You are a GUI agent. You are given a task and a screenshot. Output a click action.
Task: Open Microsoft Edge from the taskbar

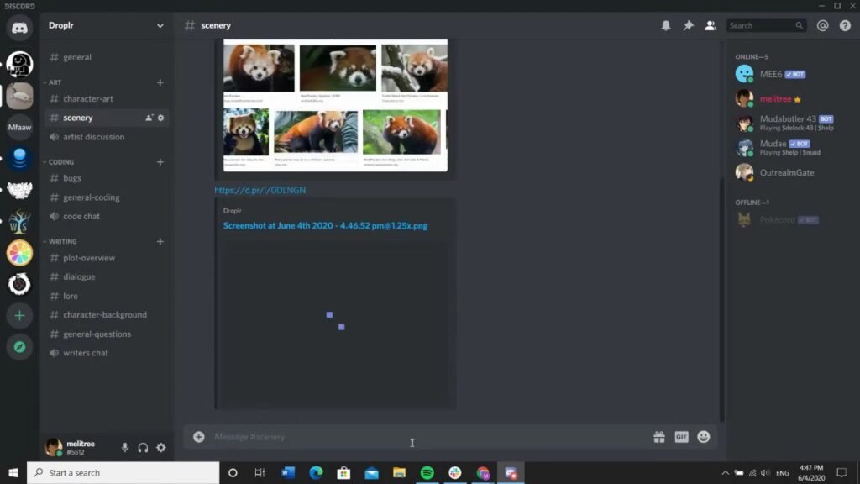point(316,472)
